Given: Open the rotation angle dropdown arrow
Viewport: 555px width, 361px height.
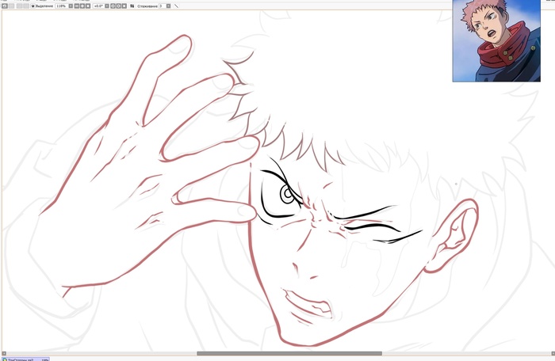Looking at the screenshot, I should 107,6.
